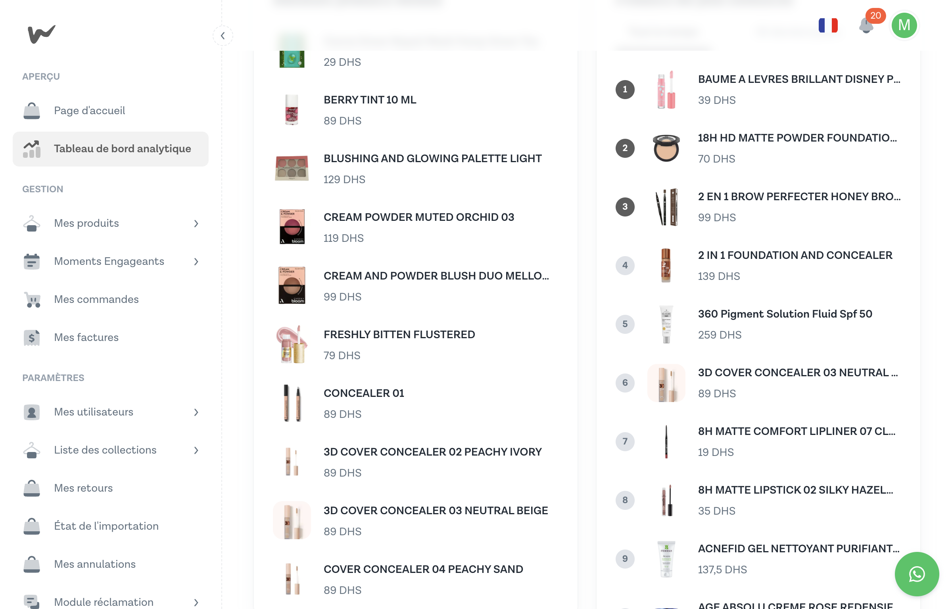This screenshot has width=952, height=609.
Task: Click the Mes factures invoice icon
Action: click(x=32, y=337)
